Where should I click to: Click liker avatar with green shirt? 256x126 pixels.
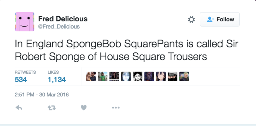pos(103,76)
